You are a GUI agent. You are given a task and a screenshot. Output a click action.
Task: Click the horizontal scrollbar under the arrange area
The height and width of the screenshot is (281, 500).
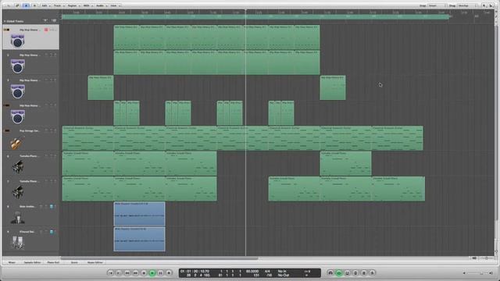[x=159, y=258]
